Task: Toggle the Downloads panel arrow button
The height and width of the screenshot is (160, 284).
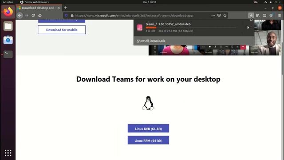Action: pos(251,16)
